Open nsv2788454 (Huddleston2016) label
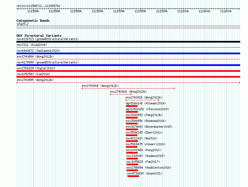Image resolution: width=248 pixels, height=187 pixels. [149, 168]
